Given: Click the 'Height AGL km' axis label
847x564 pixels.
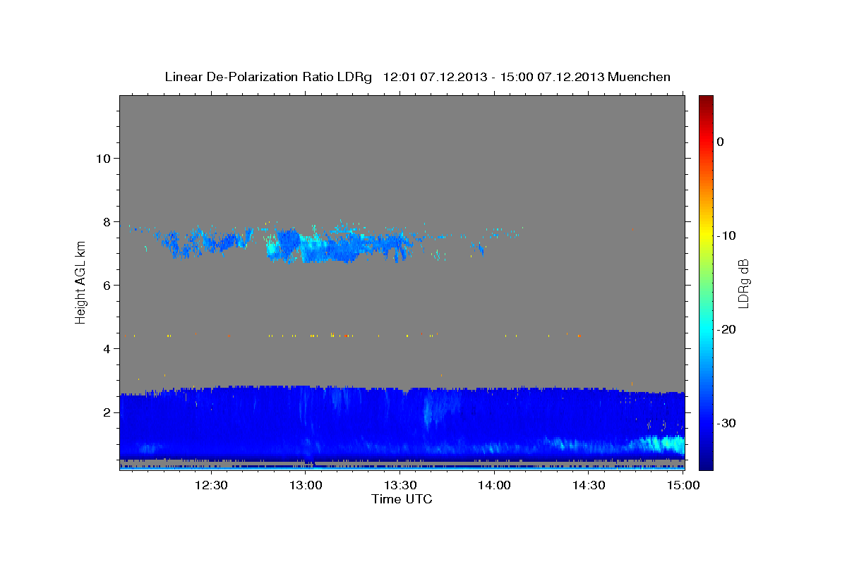Looking at the screenshot, I should (81, 282).
